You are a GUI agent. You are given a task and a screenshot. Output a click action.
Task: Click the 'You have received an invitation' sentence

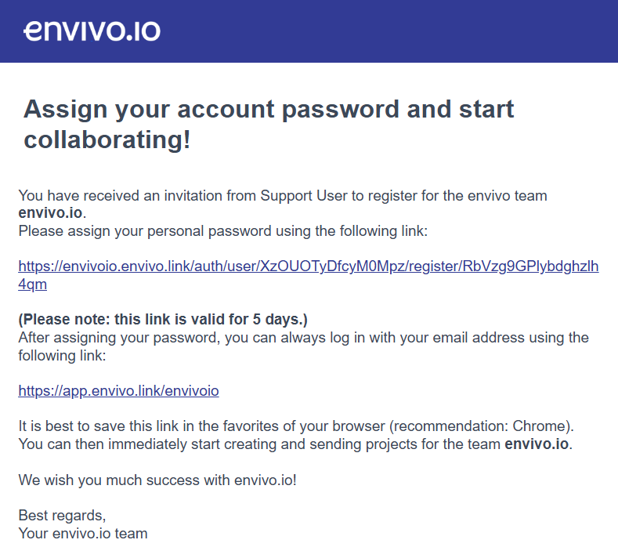(283, 196)
